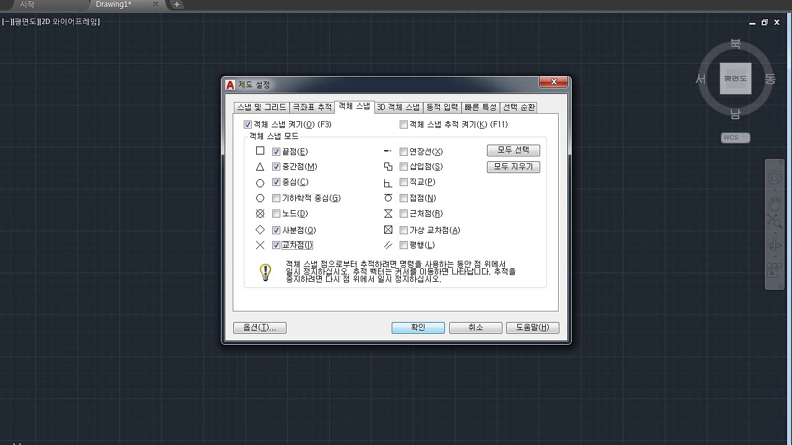Close the 제도 설정 dialog
792x445 pixels.
point(553,82)
